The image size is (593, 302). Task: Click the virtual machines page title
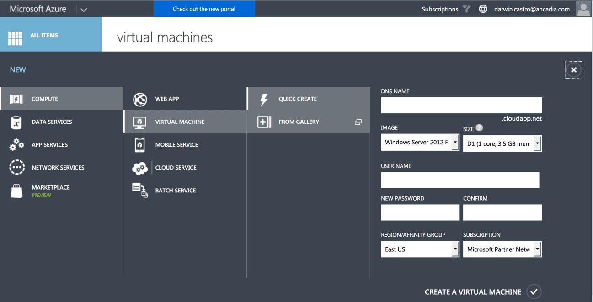[x=165, y=37]
